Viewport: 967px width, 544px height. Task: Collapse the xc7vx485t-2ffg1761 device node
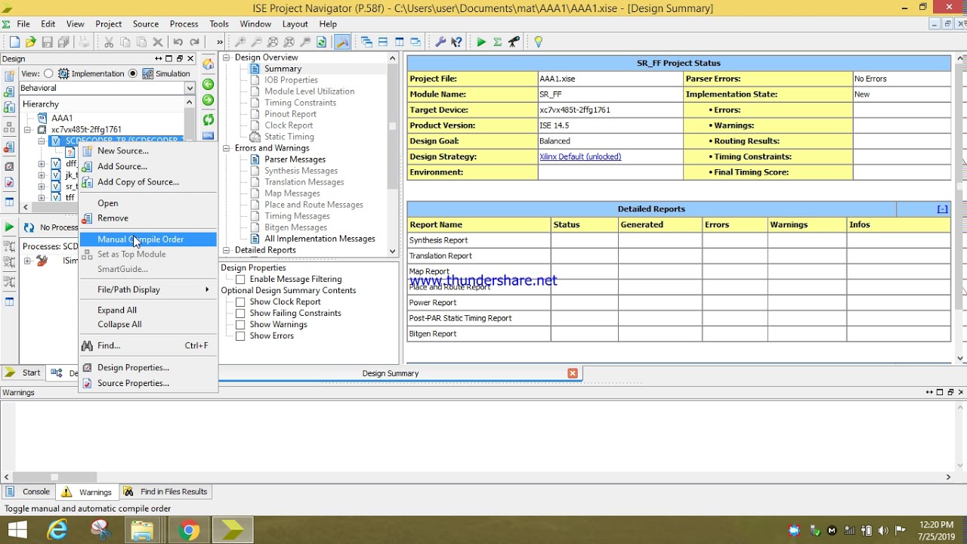pyautogui.click(x=28, y=129)
